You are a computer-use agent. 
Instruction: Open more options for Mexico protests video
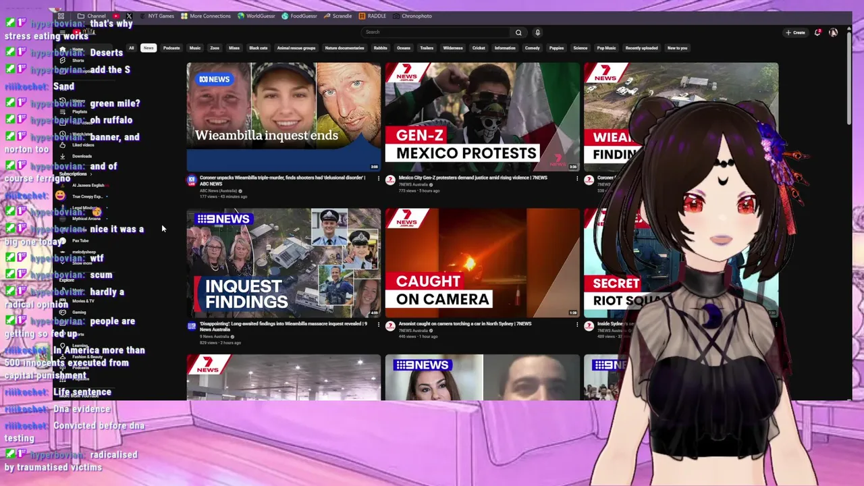tap(577, 179)
